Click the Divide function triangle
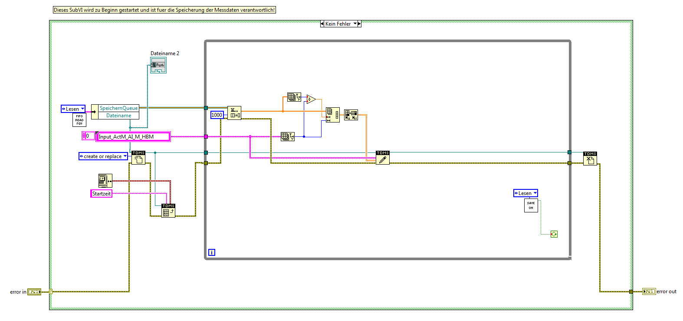 point(311,99)
